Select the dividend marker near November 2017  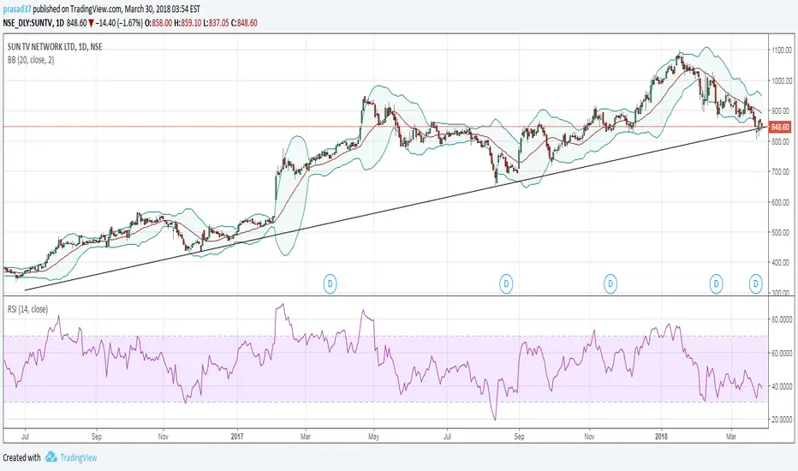[610, 283]
